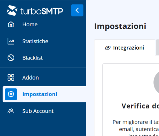
Task: Go to the Statistiche section label
Action: point(35,41)
